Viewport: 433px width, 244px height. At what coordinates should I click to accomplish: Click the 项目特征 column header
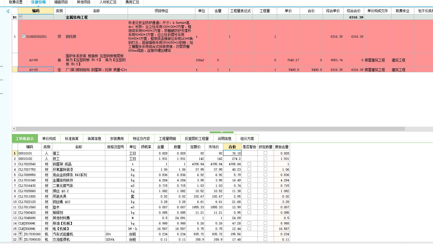pos(162,11)
